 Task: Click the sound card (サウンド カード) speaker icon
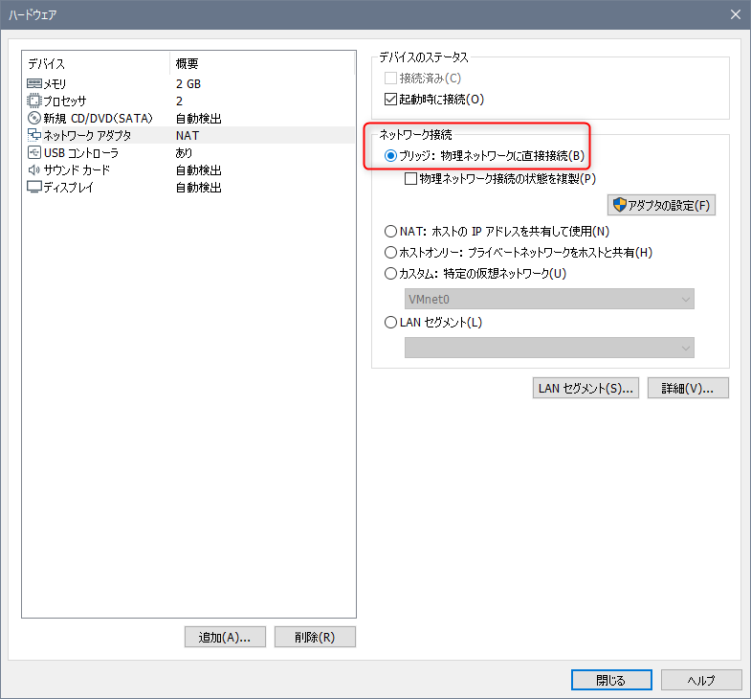(34, 169)
